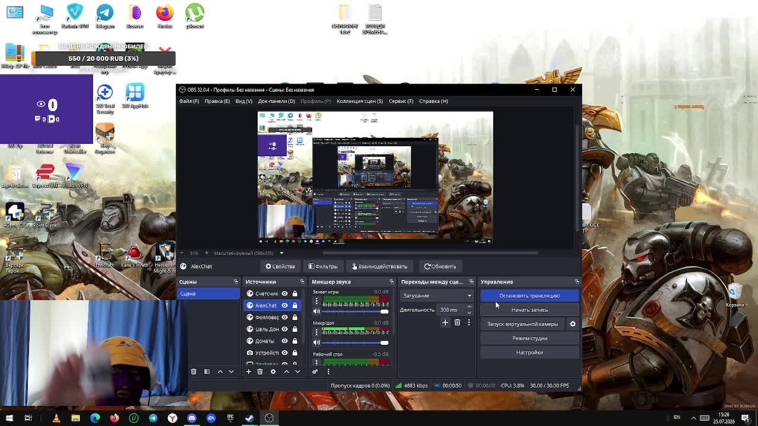Open Свойства of the selected source
This screenshot has width=758, height=426.
point(281,266)
